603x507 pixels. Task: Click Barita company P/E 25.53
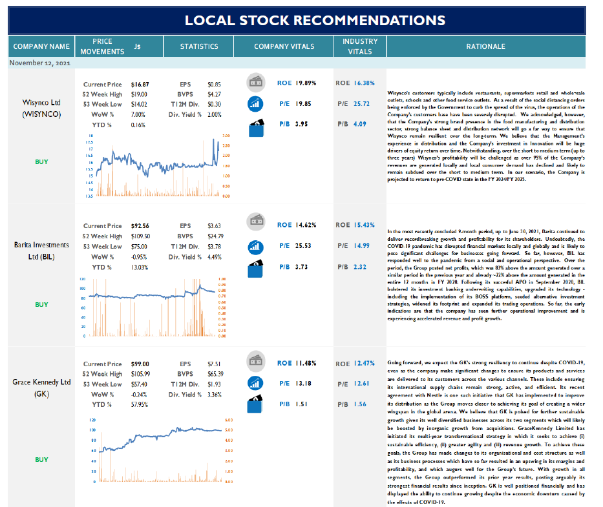click(303, 245)
